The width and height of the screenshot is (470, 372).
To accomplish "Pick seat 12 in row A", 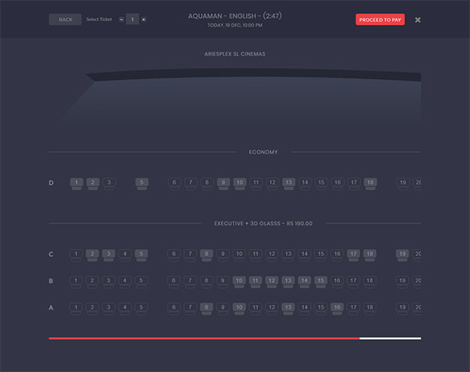I will tap(272, 309).
